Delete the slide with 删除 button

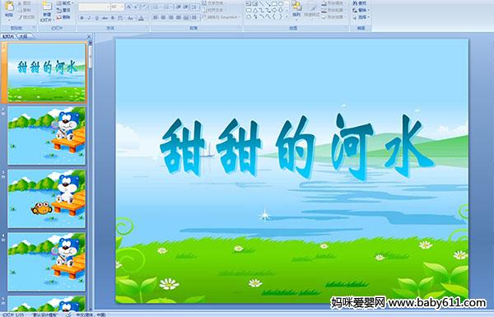[63, 17]
